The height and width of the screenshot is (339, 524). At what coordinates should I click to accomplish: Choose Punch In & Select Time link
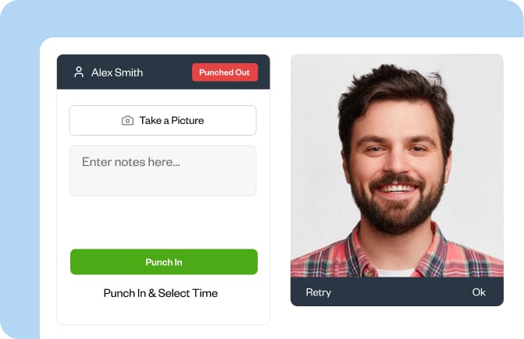point(160,293)
